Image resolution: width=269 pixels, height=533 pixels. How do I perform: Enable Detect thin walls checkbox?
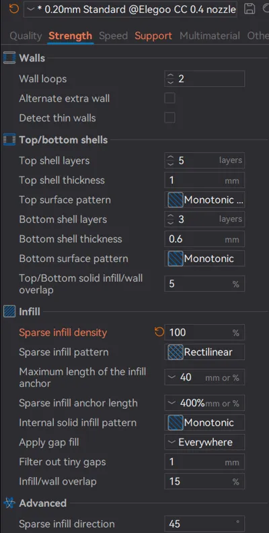169,118
